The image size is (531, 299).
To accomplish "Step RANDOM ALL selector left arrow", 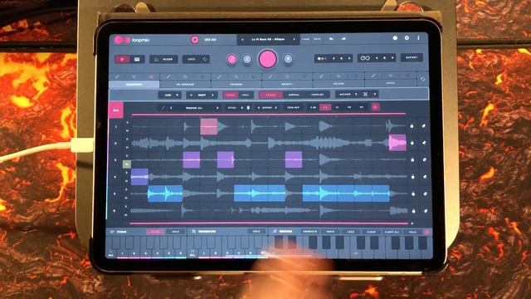I will 171,108.
